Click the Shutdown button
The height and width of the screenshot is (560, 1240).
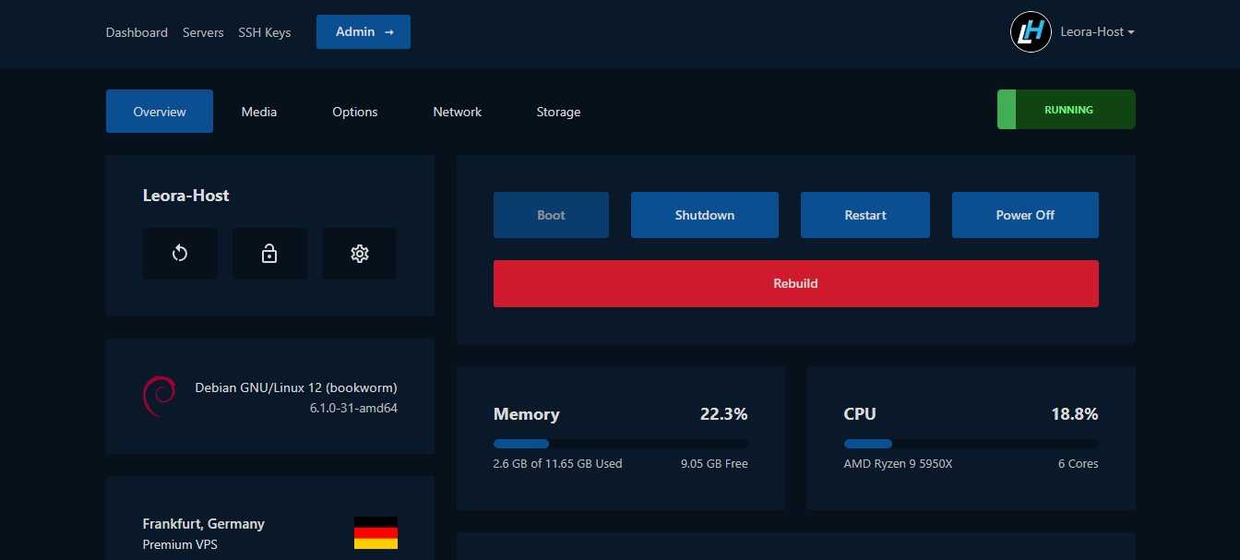705,215
